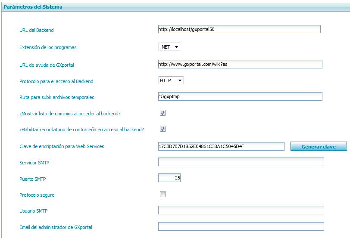This screenshot has height=238, width=350.
Task: Click the Protocolo seguro label text
Action: [x=37, y=195]
